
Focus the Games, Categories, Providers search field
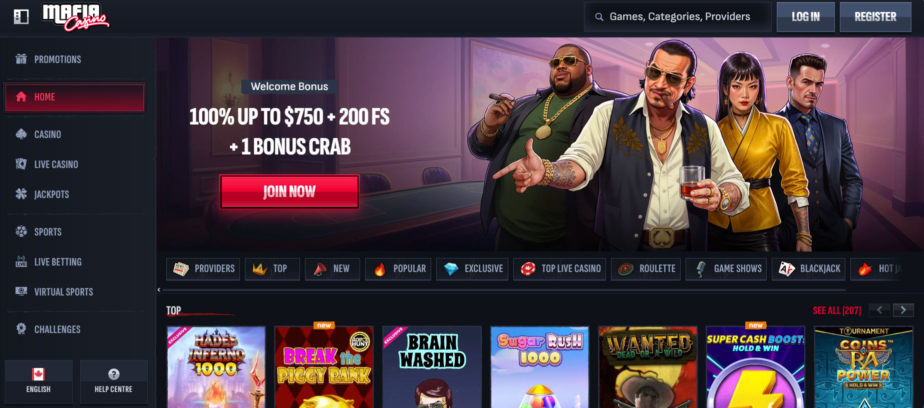[x=678, y=17]
